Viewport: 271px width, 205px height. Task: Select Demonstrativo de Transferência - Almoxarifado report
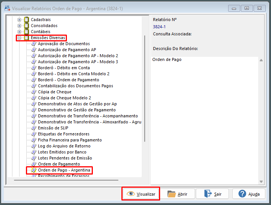pyautogui.click(x=90, y=122)
